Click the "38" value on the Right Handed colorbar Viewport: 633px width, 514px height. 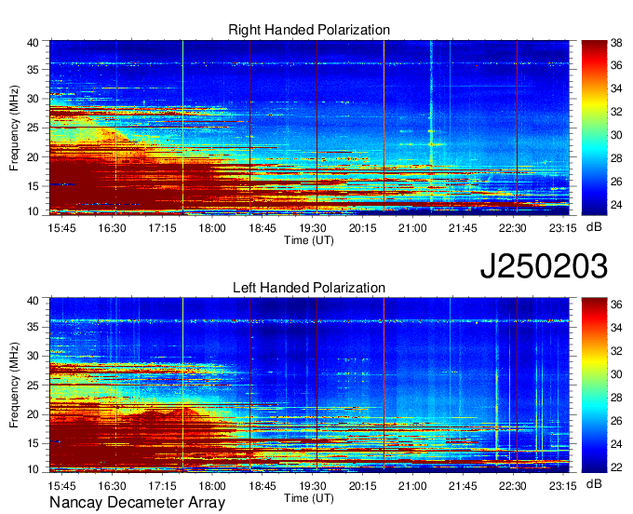616,43
